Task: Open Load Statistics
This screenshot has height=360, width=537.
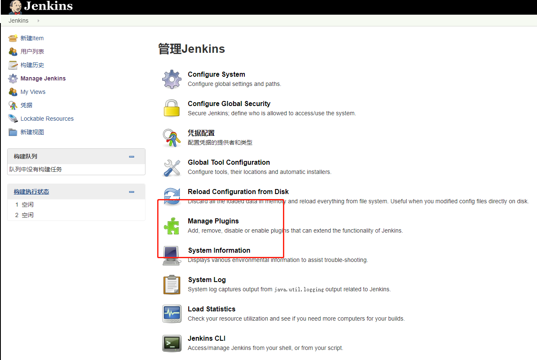Action: coord(212,309)
